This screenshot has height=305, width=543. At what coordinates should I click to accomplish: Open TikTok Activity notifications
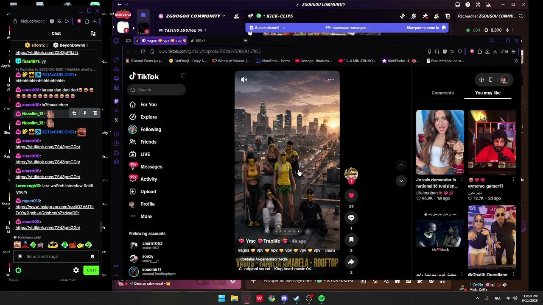(143, 179)
